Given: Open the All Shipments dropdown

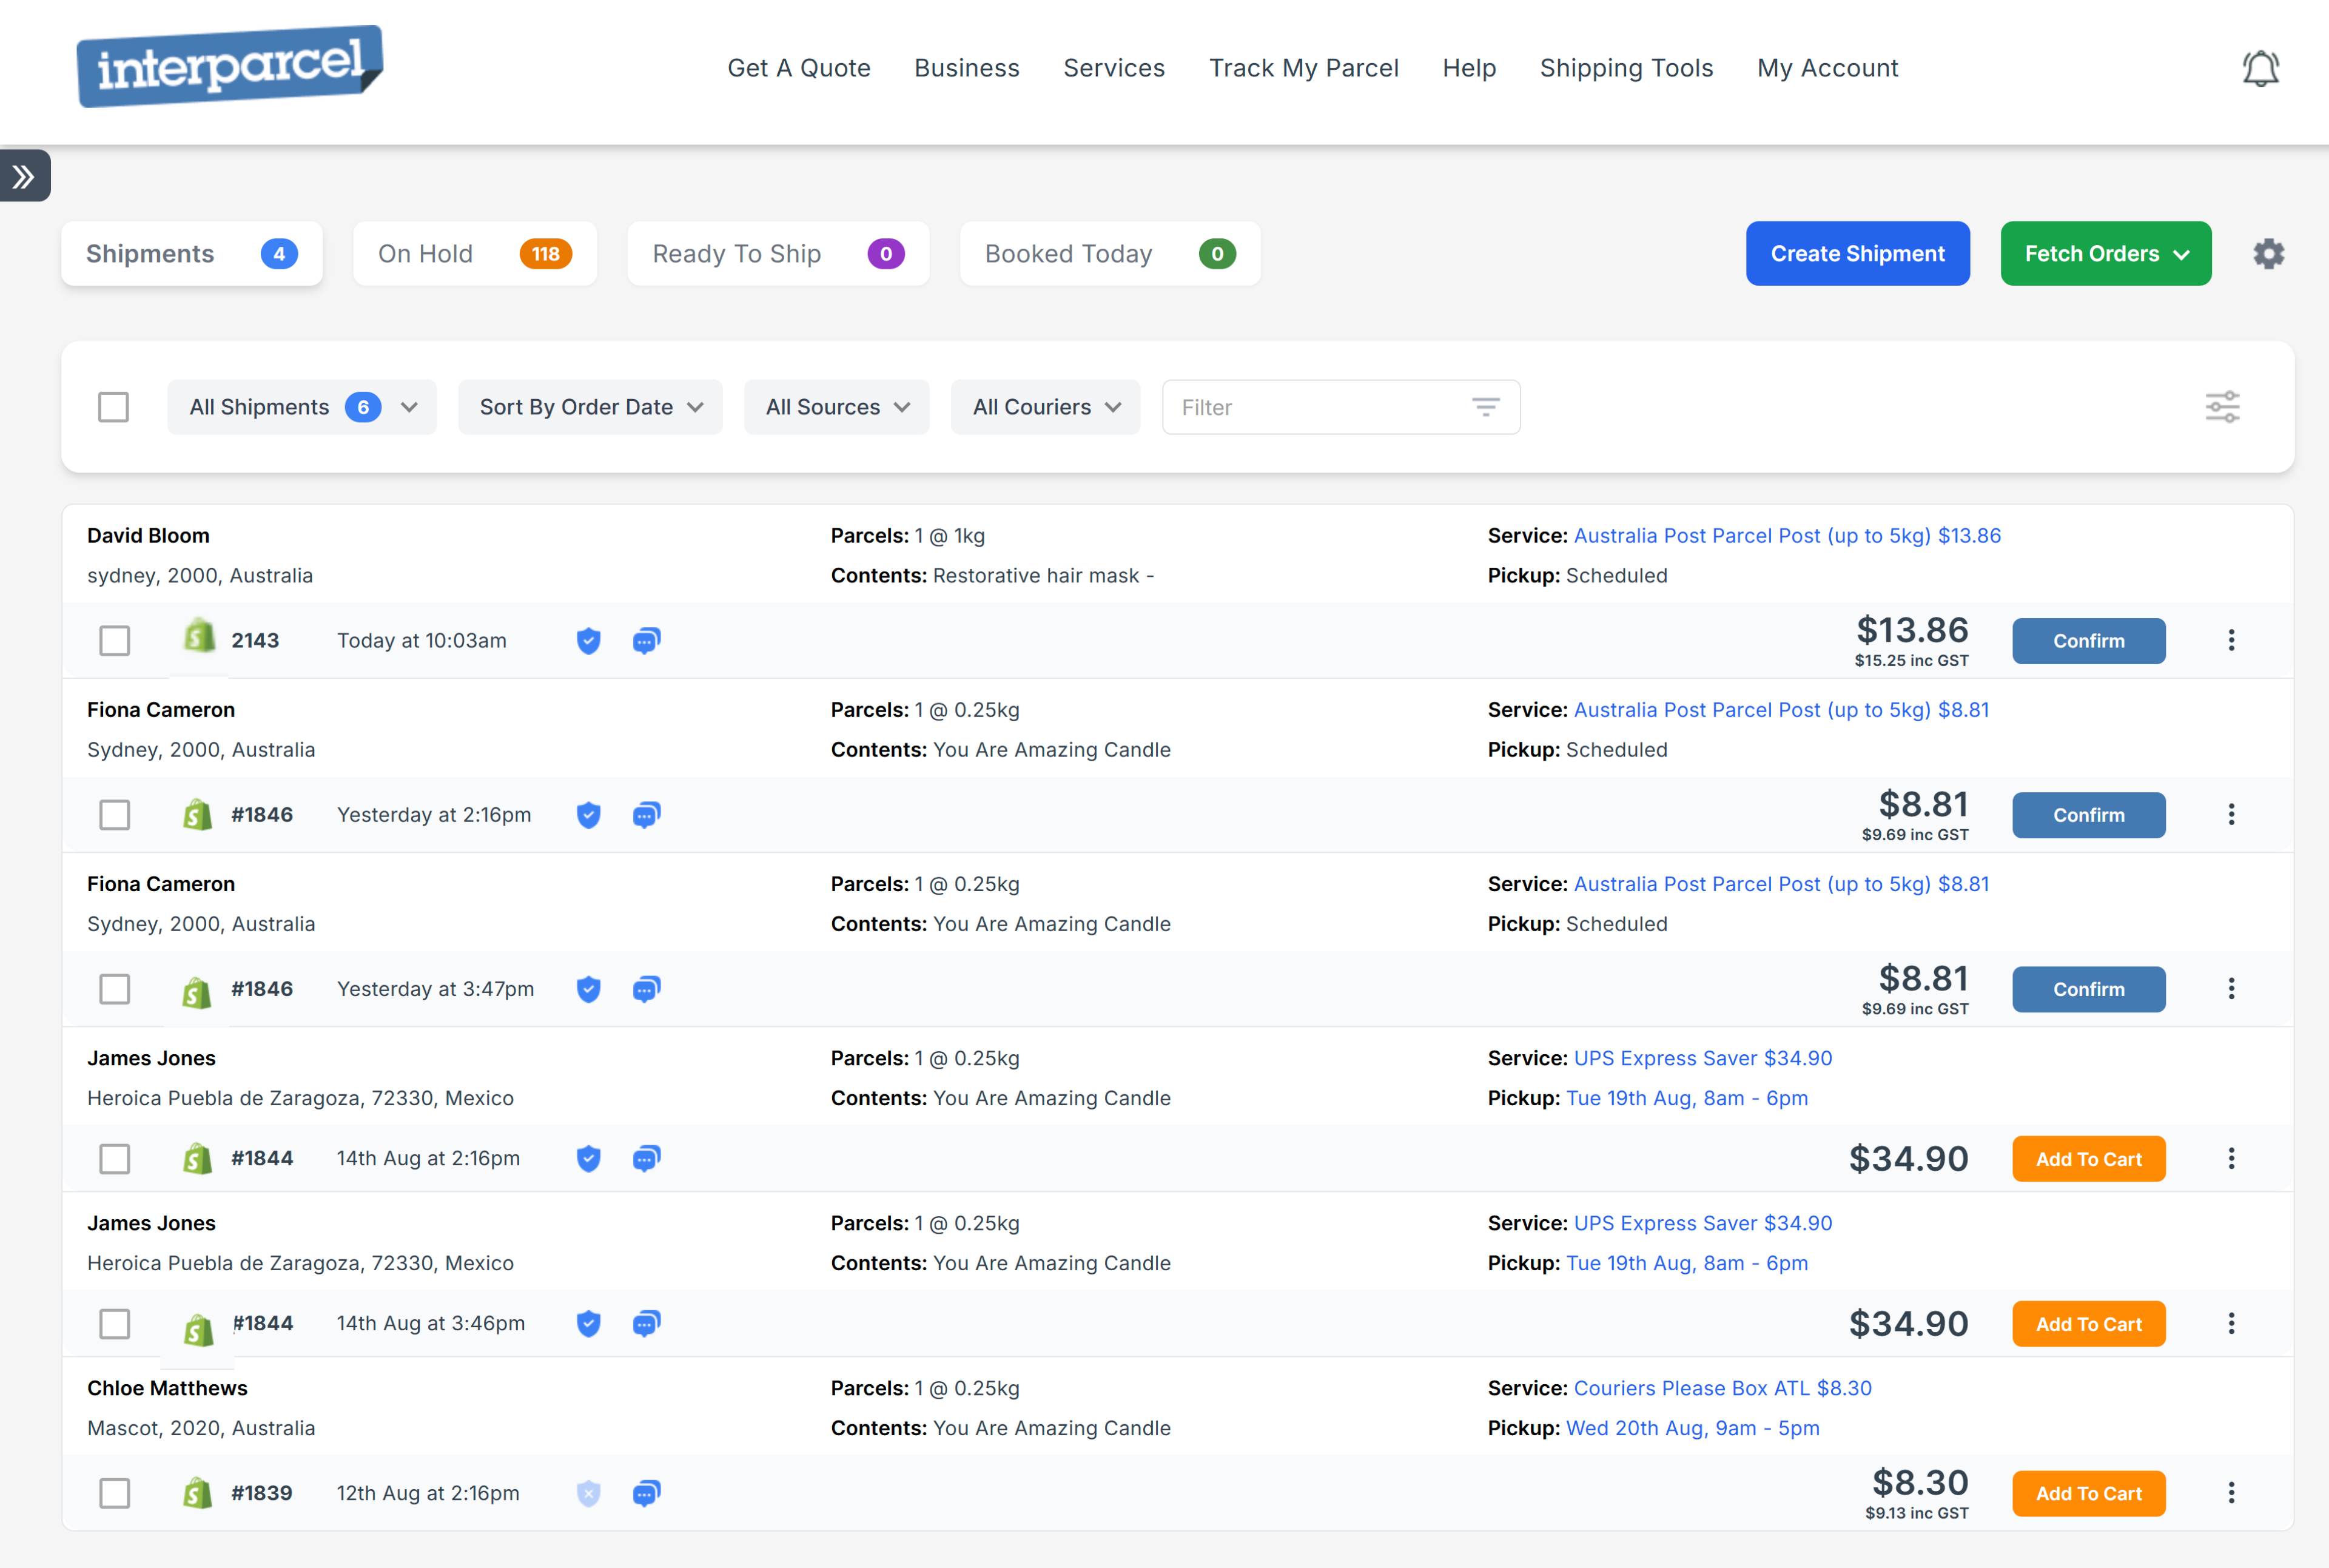Looking at the screenshot, I should tap(301, 407).
